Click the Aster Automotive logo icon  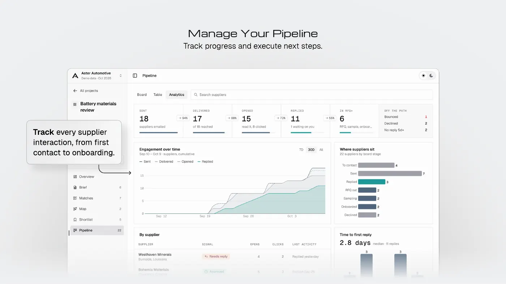click(x=75, y=76)
